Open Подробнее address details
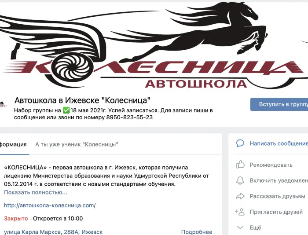 pyautogui.click(x=197, y=232)
